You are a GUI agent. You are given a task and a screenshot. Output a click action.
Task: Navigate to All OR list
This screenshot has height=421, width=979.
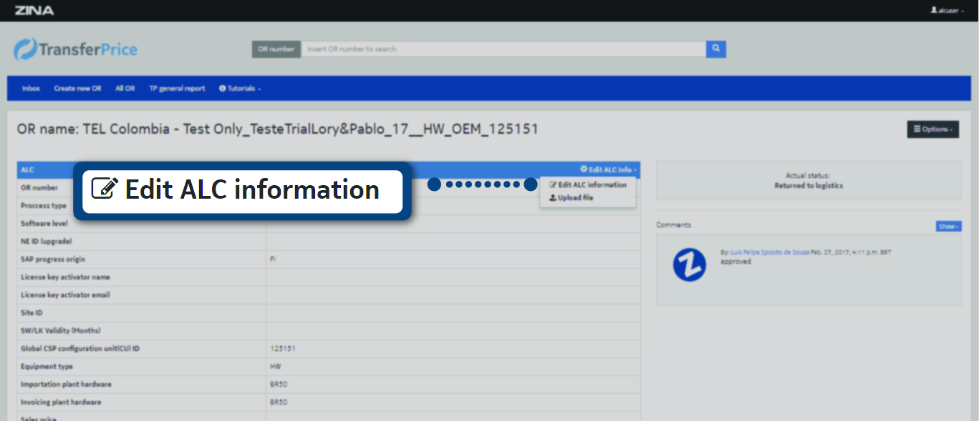point(125,89)
